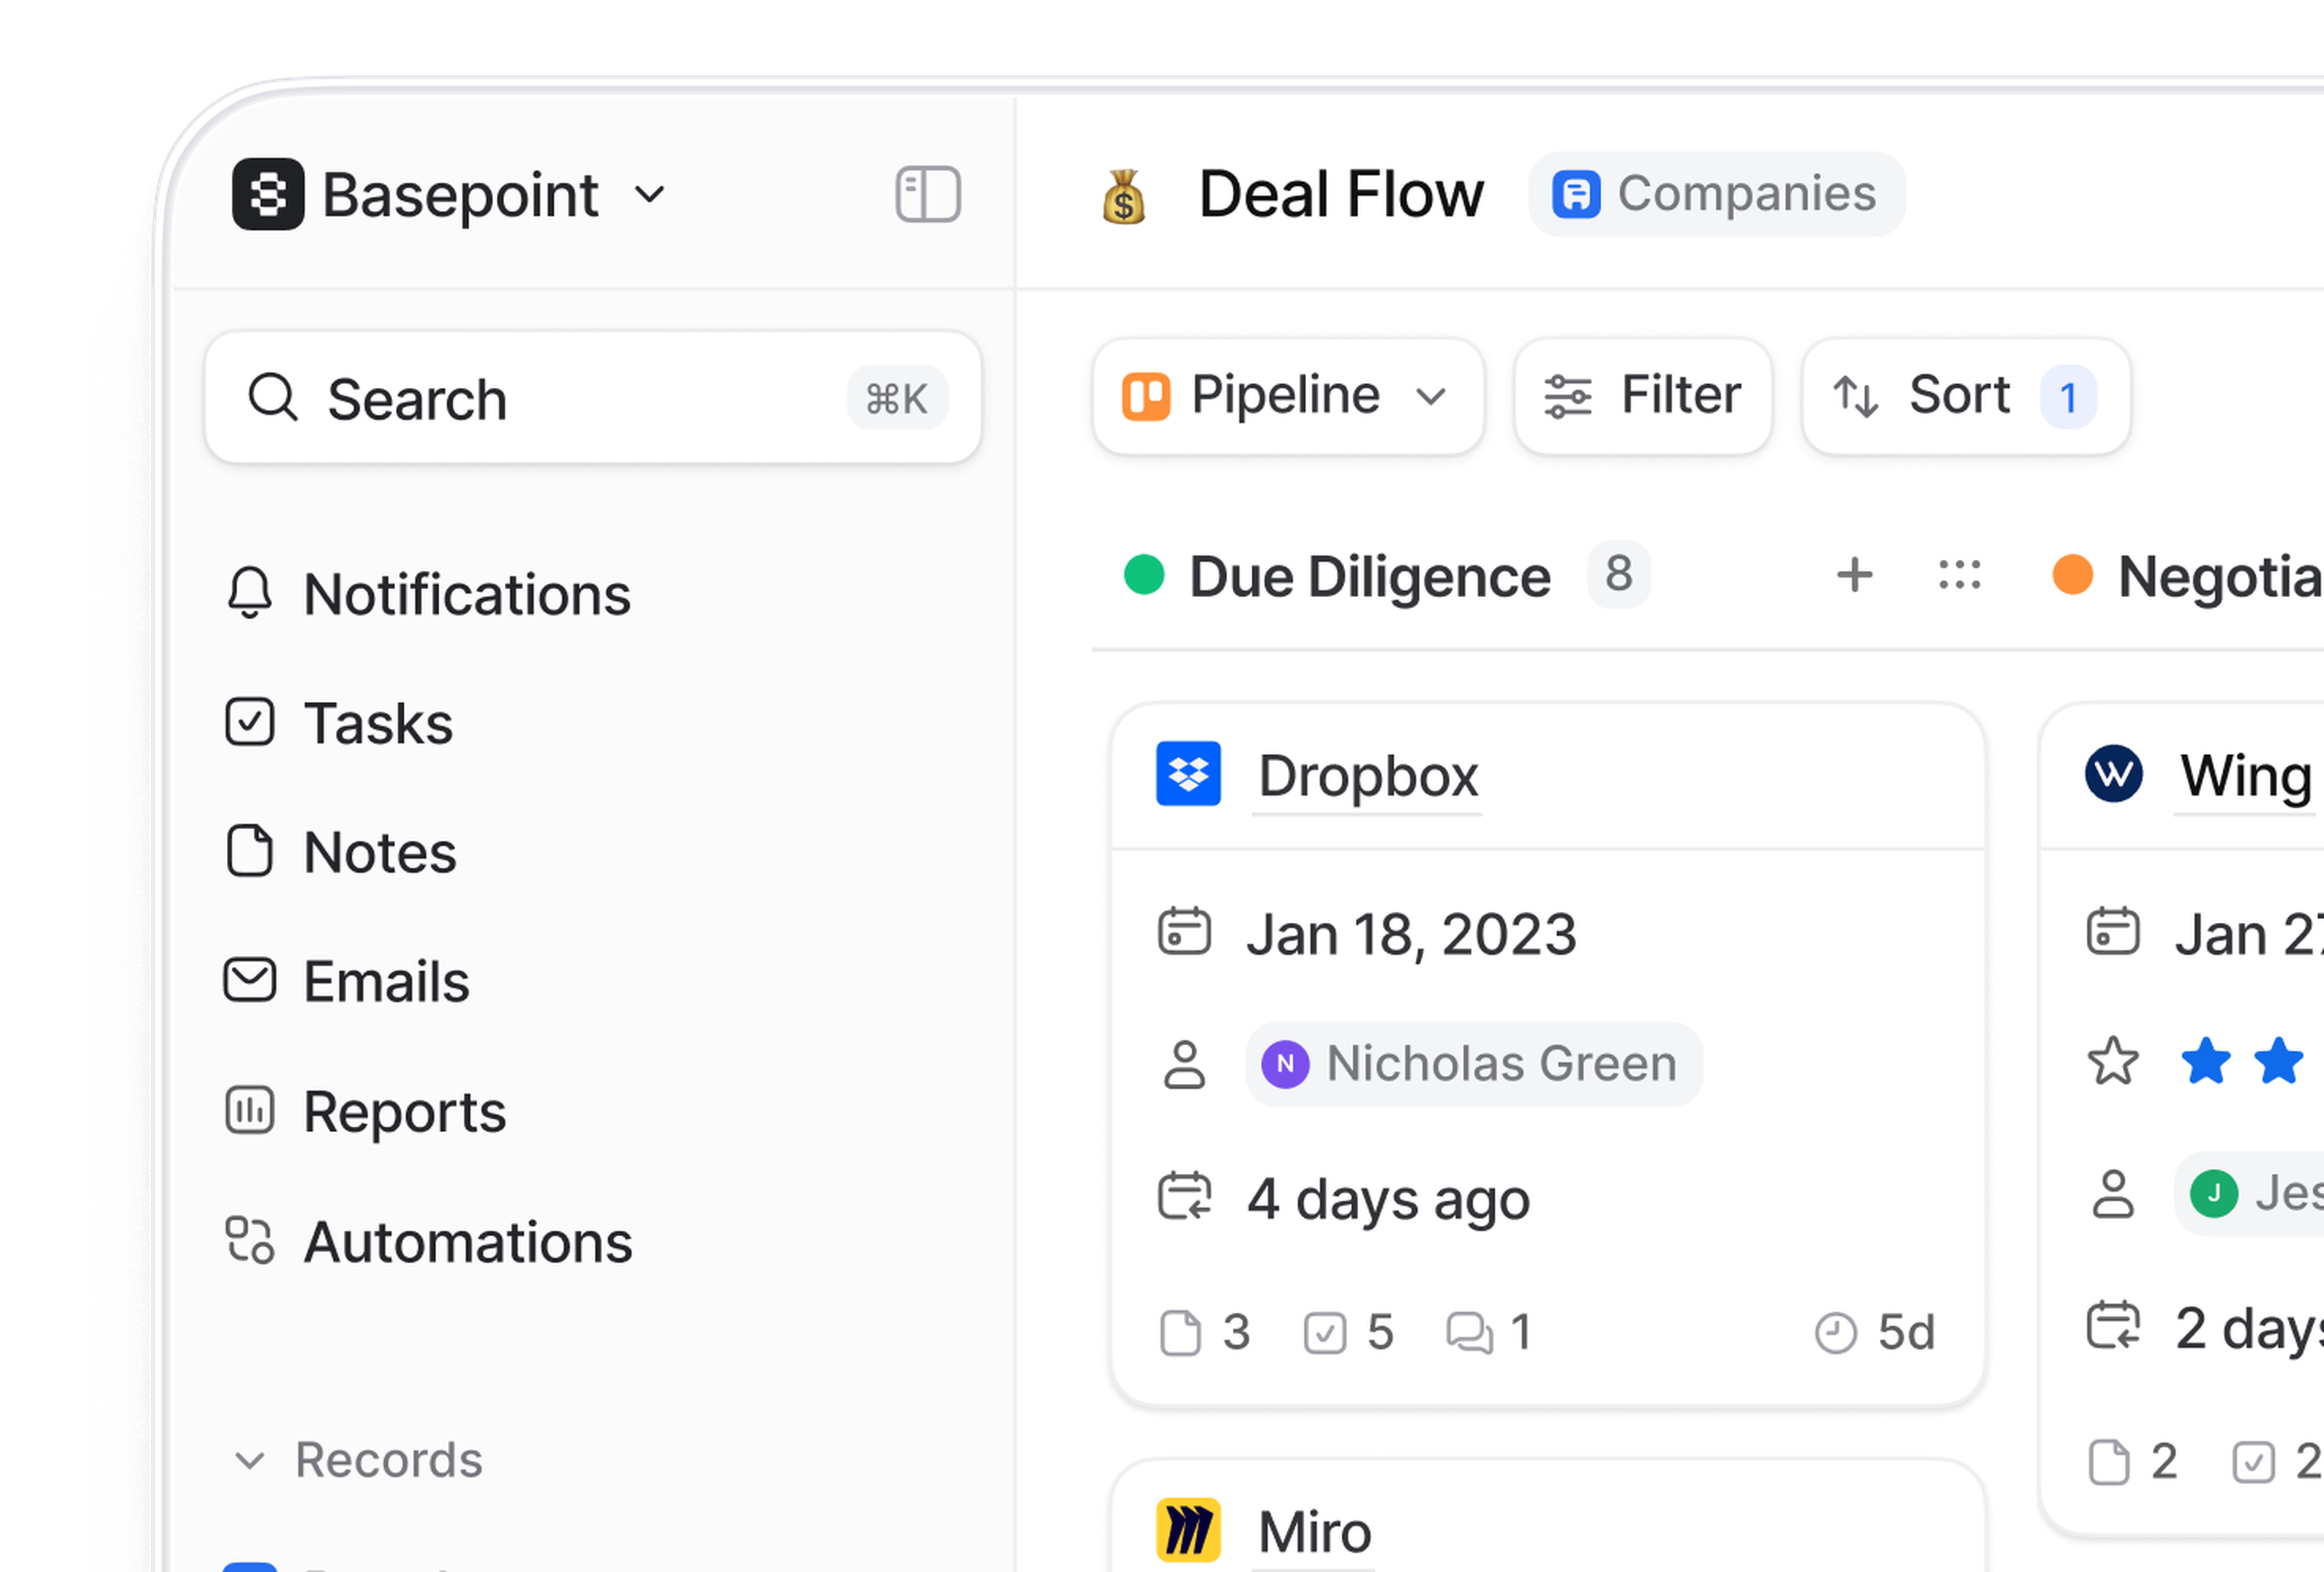The image size is (2324, 1572).
Task: Click the Basepoint logo icon
Action: tap(268, 194)
